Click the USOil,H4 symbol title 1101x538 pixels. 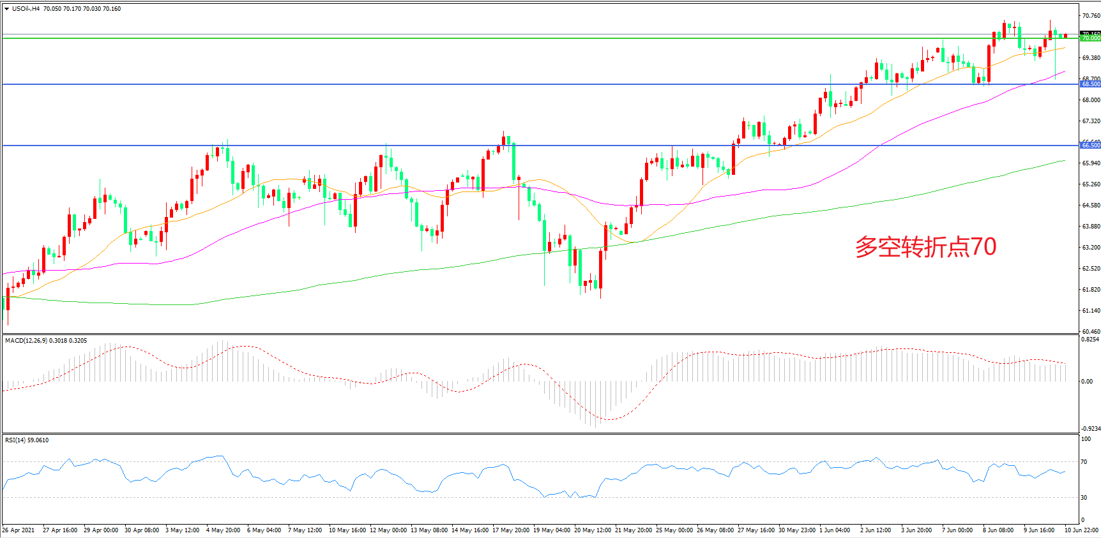pos(26,9)
